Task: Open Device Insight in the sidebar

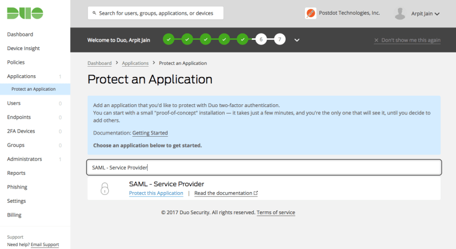Action: click(x=23, y=48)
